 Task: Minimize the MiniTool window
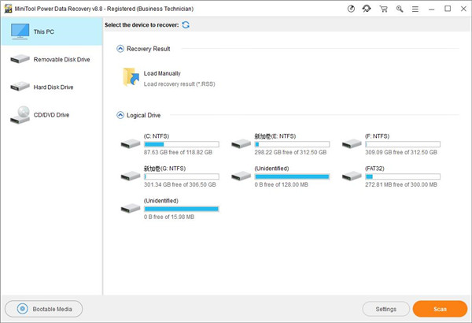click(431, 9)
